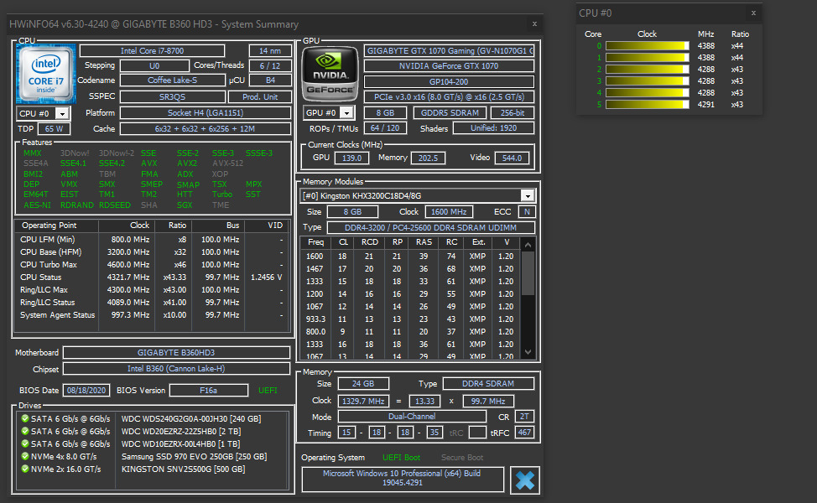Screen dimensions: 817x503
Task: Click status icon for KINGSTON SNV2S500G drive
Action: tap(25, 469)
